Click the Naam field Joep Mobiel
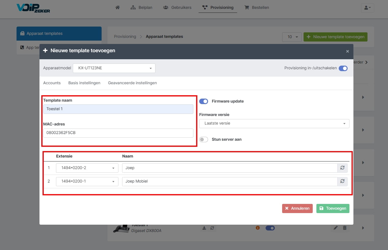Image resolution: width=388 pixels, height=250 pixels. pyautogui.click(x=229, y=181)
